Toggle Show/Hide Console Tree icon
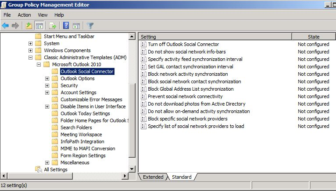Image resolution: width=336 pixels, height=191 pixels. 39,26
